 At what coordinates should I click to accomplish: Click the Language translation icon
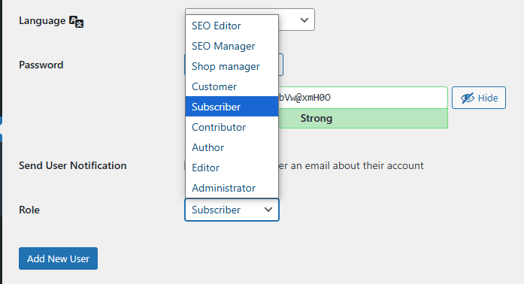coord(77,21)
